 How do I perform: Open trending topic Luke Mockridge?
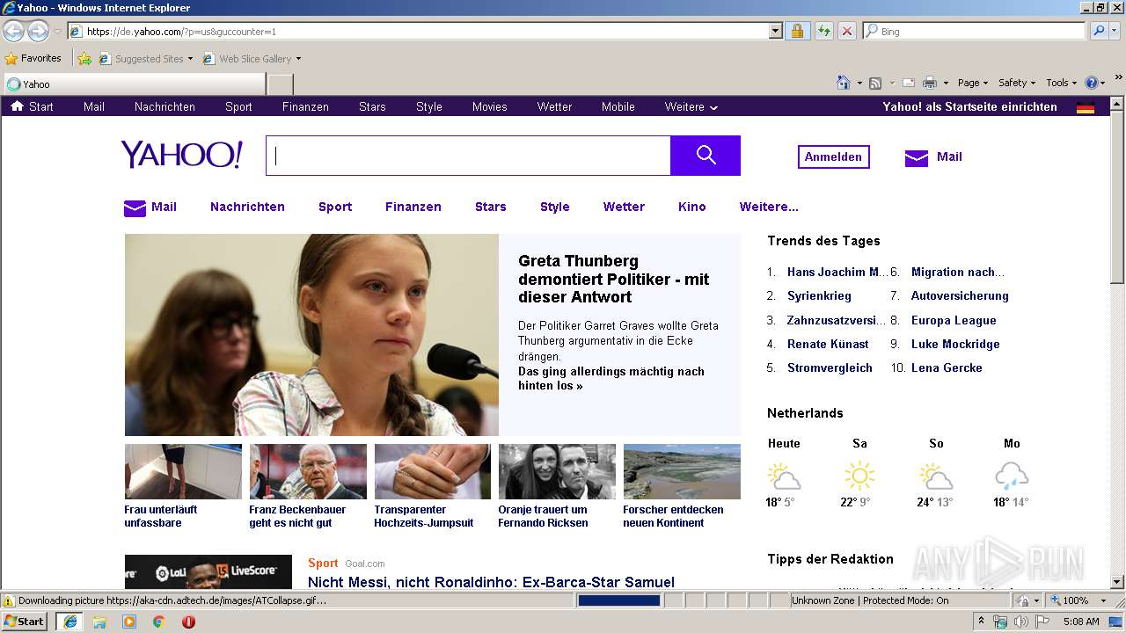pos(955,344)
